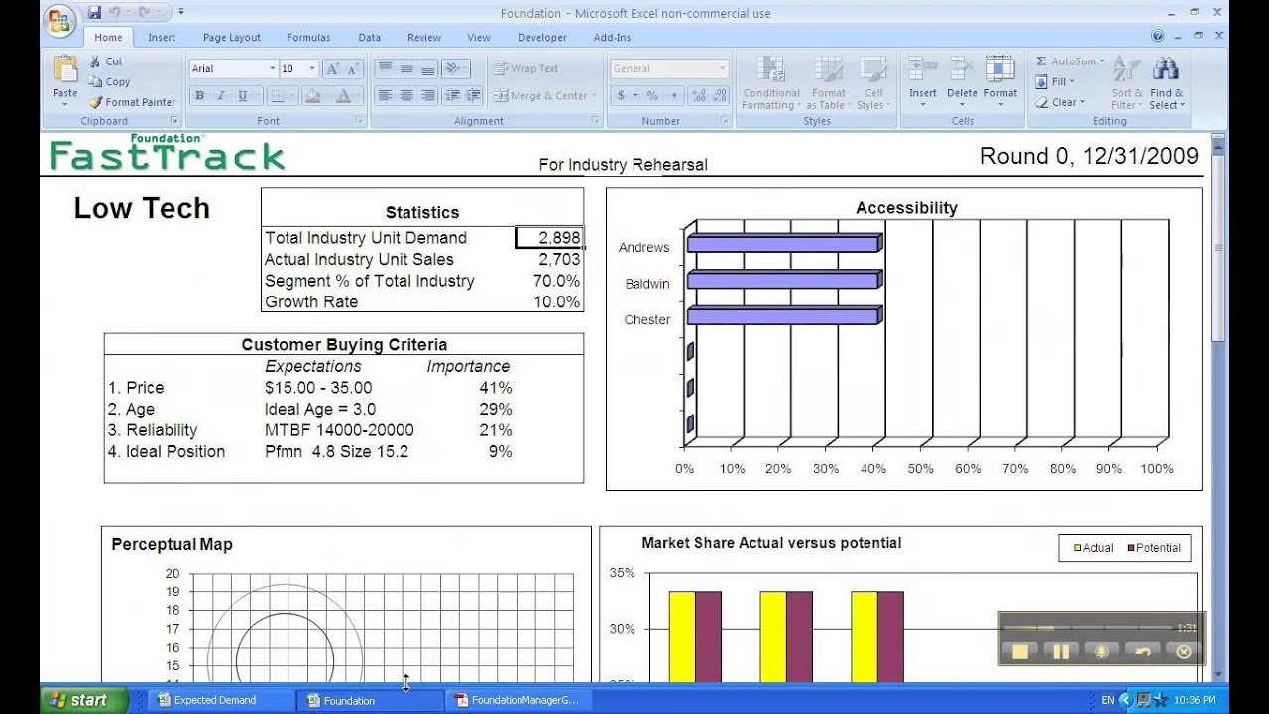The image size is (1269, 714).
Task: Open the Formulas tab
Action: pos(308,38)
